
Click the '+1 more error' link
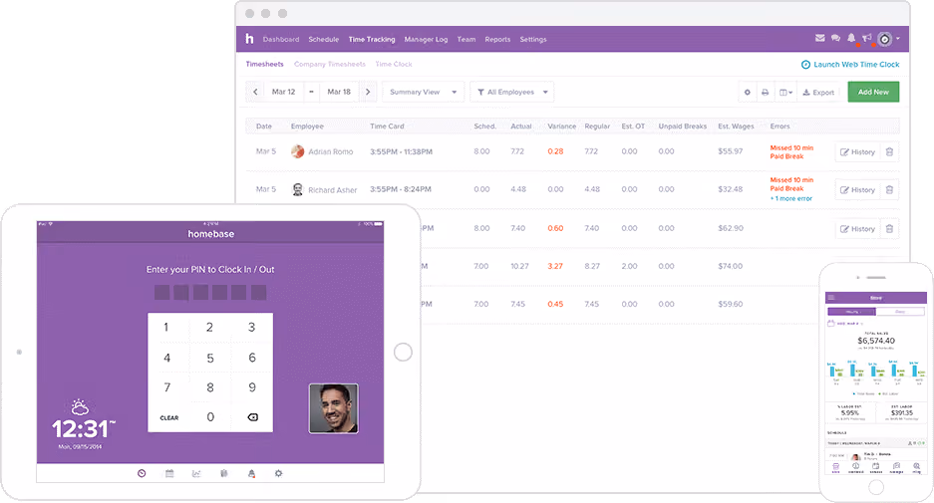[791, 198]
